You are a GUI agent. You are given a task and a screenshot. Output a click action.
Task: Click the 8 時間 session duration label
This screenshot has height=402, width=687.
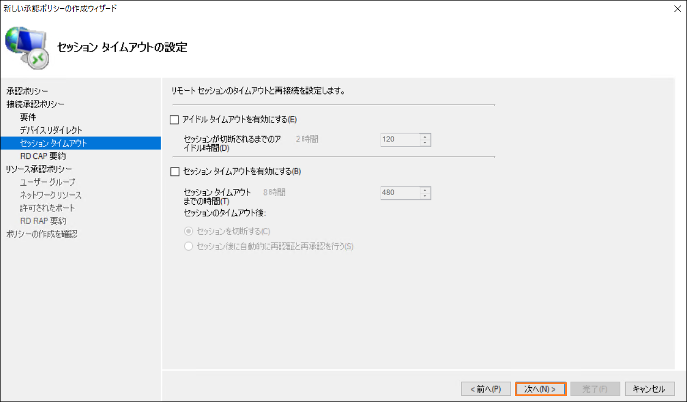(274, 192)
